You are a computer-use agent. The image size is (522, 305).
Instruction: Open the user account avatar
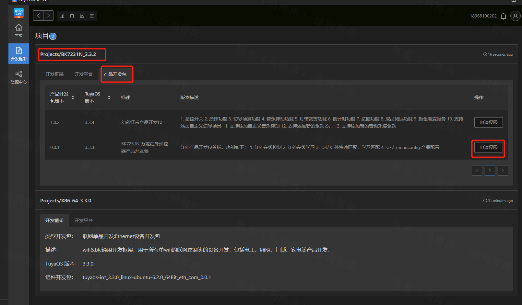click(515, 16)
